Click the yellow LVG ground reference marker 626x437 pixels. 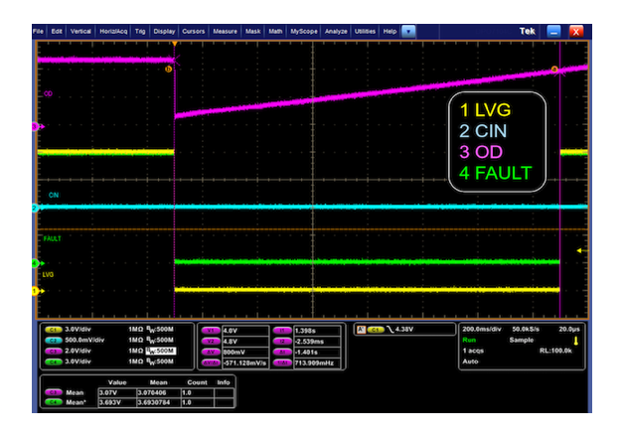[36, 290]
